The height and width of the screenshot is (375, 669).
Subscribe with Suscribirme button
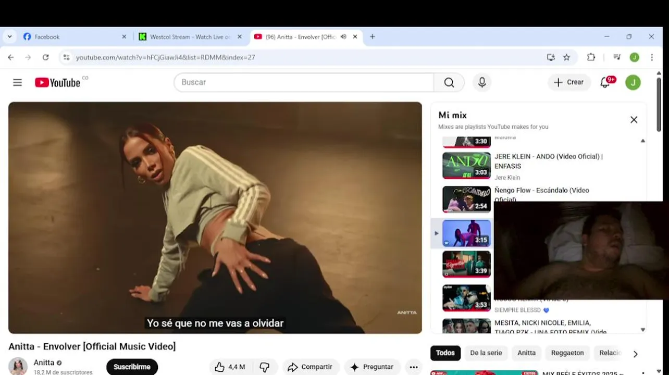coord(132,367)
